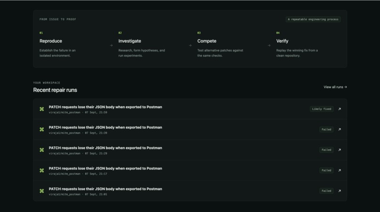
Task: Click the '04' step number above Verify
Action: (278, 33)
